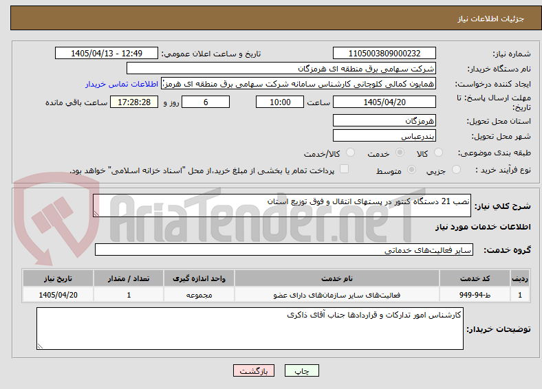Click the بازگشت (back) button

[x=254, y=370]
